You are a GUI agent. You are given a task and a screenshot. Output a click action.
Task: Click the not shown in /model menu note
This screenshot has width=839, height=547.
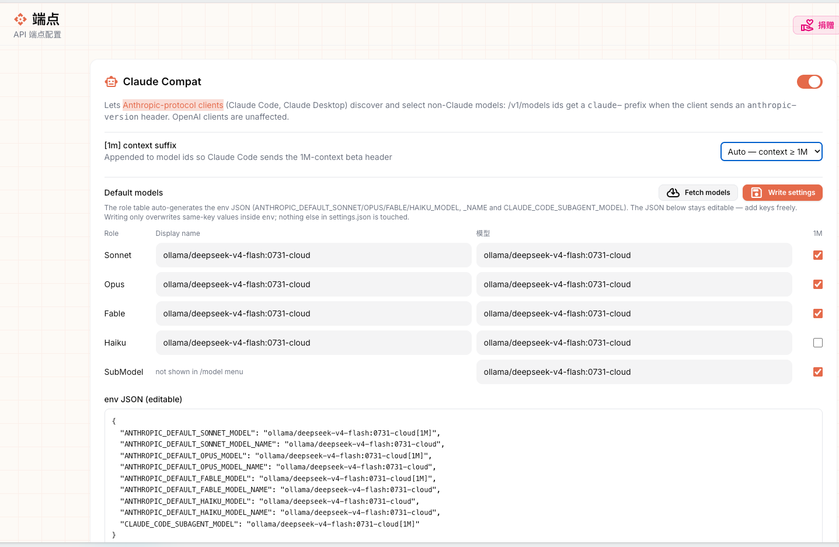click(199, 372)
